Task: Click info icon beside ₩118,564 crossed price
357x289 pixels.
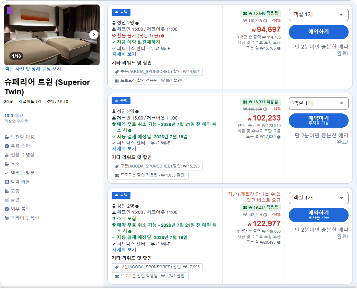Action: coord(265,109)
